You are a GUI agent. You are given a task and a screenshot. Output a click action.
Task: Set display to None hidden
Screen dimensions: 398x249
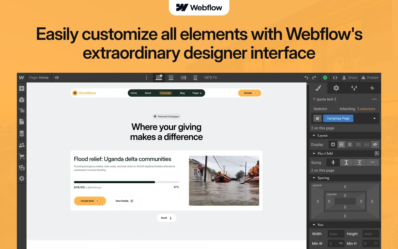375,144
